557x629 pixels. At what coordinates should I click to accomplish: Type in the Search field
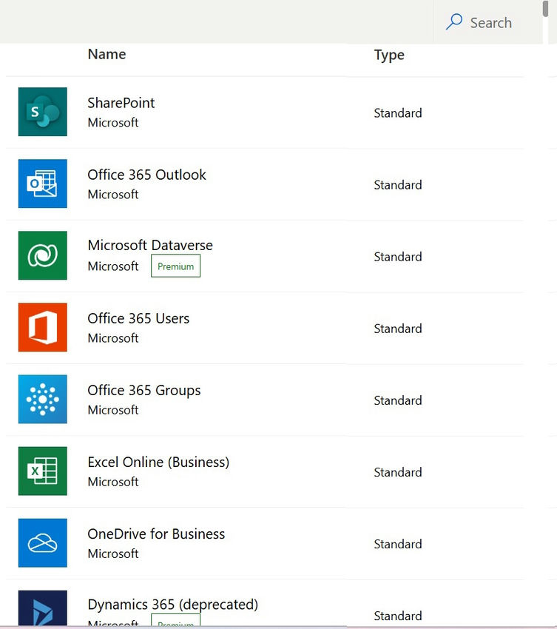491,23
